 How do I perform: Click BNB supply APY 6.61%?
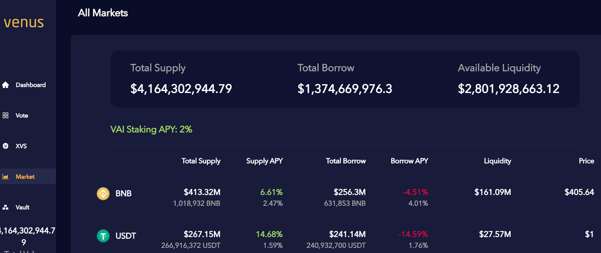pyautogui.click(x=272, y=192)
